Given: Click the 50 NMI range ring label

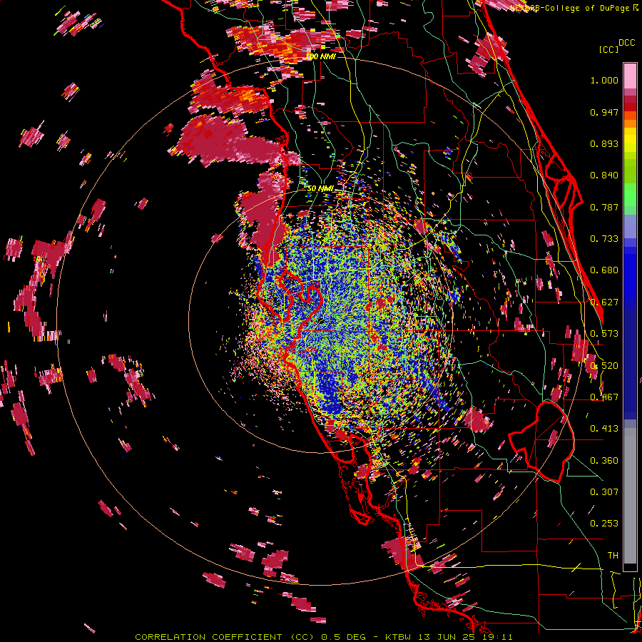Looking at the screenshot, I should 320,189.
